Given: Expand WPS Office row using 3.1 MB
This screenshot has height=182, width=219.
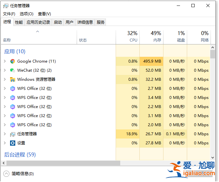Looking at the screenshot, I should click(x=5, y=115).
